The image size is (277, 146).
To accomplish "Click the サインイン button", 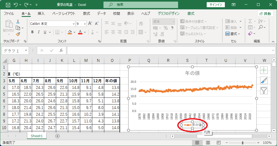I will click(216, 5).
